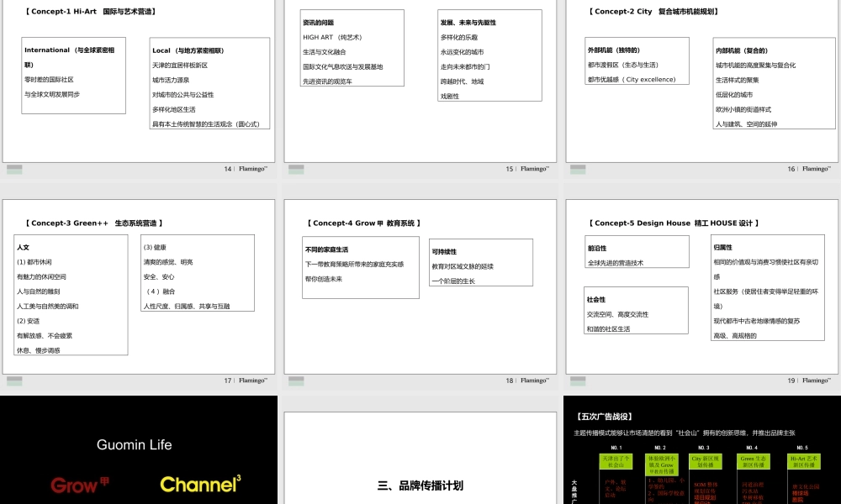Click the International 与全球紧密相联 text box
Screen dimensions: 841x504
click(x=73, y=76)
